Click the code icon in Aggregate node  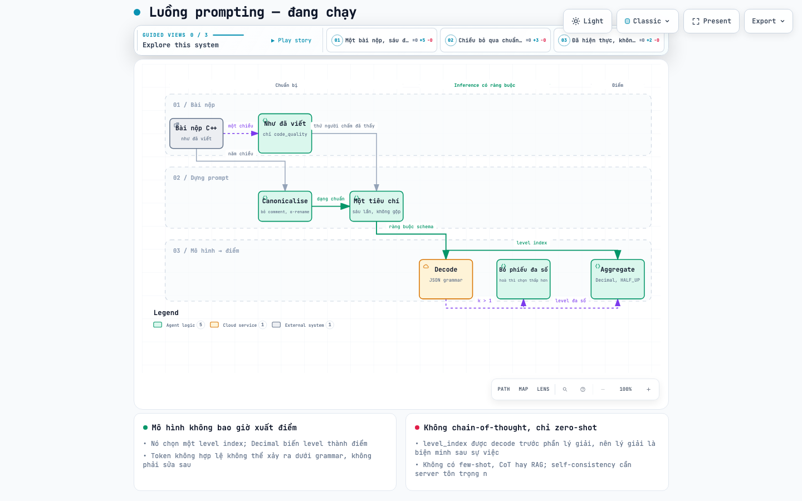(x=598, y=266)
